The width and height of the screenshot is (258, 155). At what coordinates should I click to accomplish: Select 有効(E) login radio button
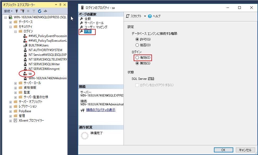(137, 57)
